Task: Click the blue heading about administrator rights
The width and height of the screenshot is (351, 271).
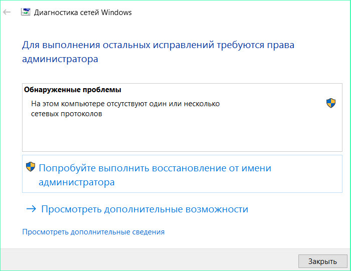Action: 158,45
